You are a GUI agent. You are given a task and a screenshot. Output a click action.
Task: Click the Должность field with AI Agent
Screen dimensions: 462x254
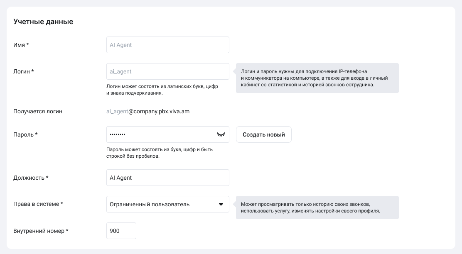pos(168,178)
